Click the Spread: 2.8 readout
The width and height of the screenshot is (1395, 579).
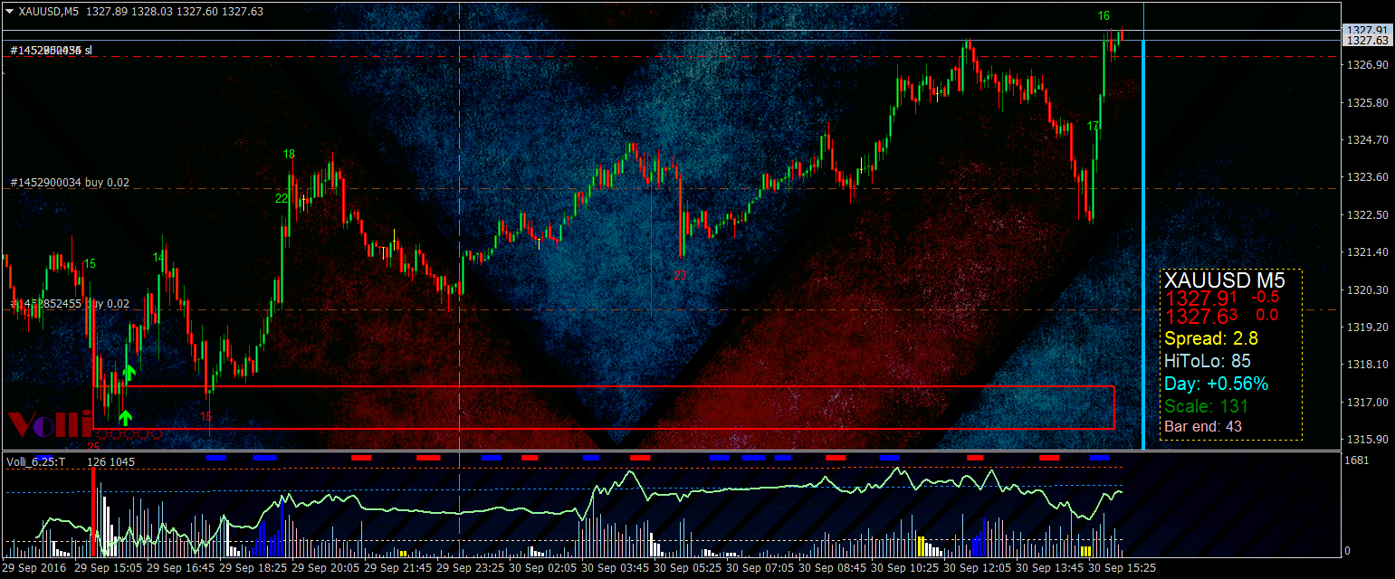pos(1210,339)
